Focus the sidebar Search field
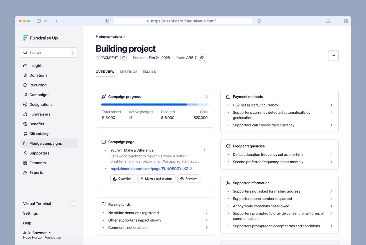366x245 pixels. pyautogui.click(x=49, y=53)
